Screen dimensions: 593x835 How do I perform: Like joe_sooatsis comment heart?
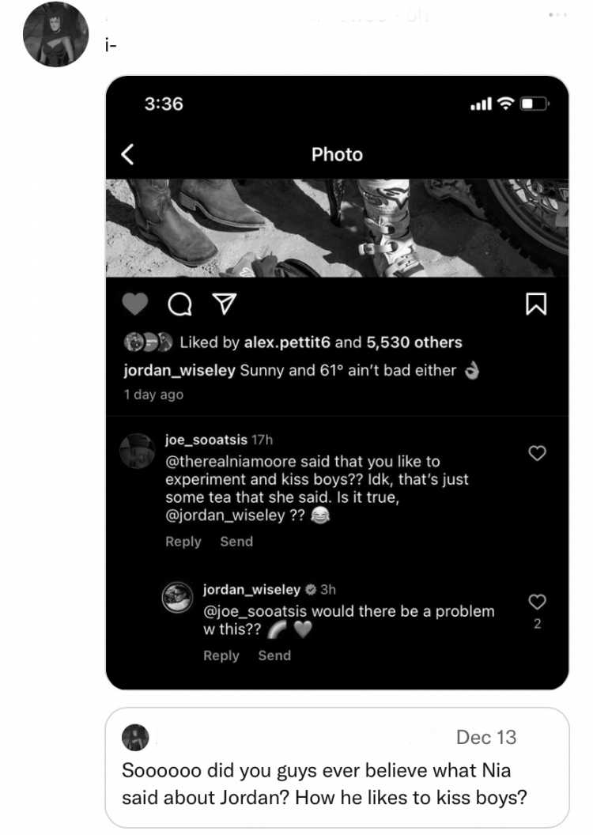(x=537, y=453)
